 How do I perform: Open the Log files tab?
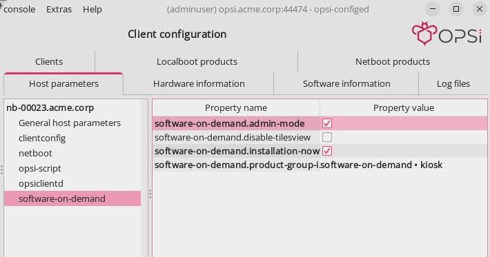[453, 83]
